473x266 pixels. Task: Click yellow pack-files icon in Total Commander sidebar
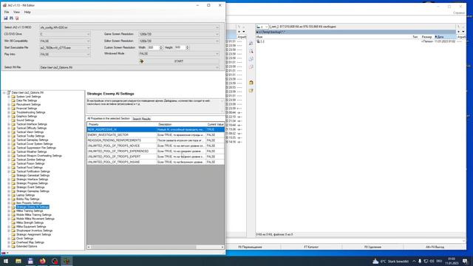click(251, 83)
